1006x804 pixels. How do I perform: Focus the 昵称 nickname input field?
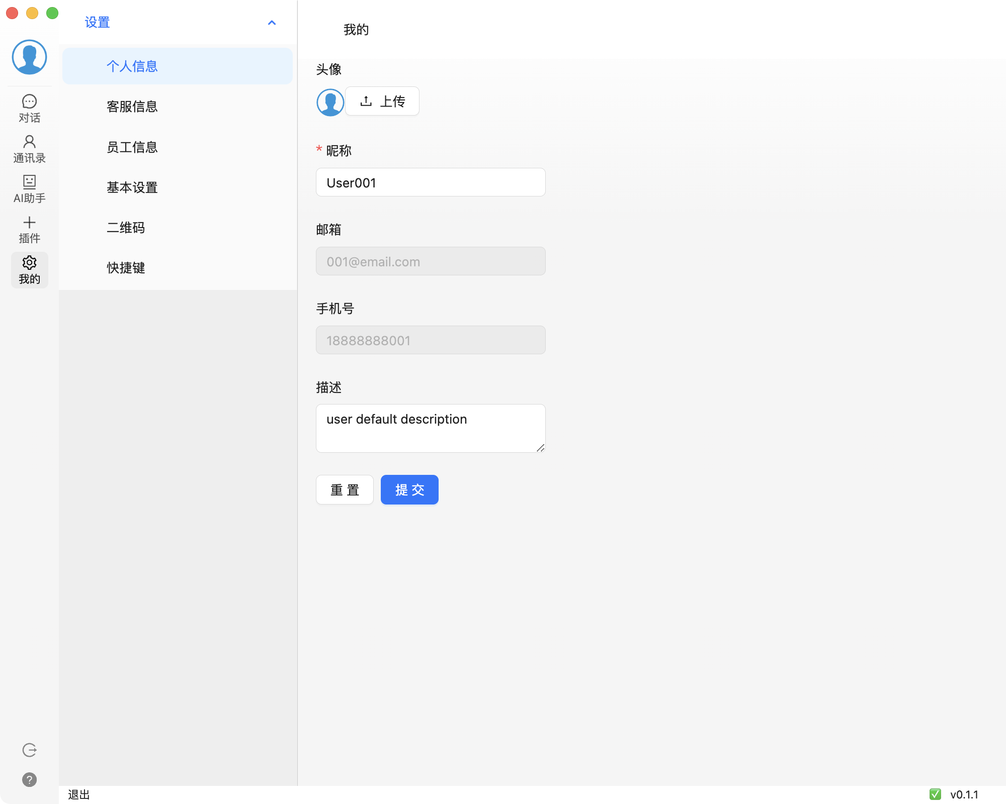[x=431, y=182]
